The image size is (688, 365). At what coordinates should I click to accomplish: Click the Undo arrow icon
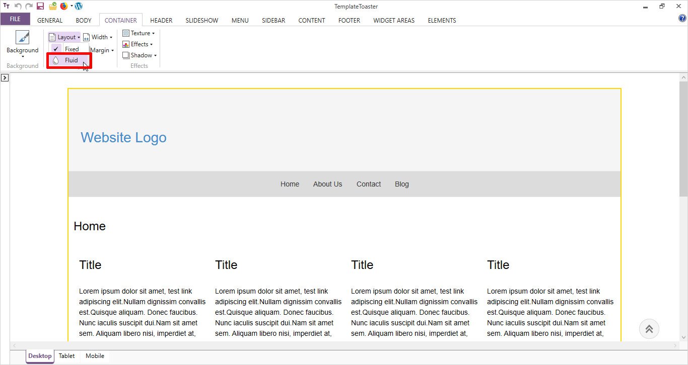18,7
